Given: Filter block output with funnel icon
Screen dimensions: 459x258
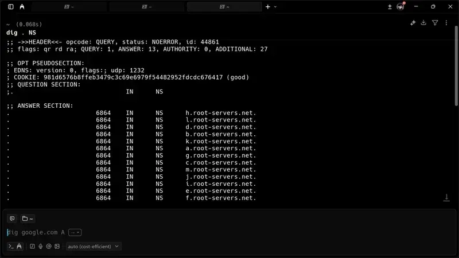Looking at the screenshot, I should (x=435, y=23).
